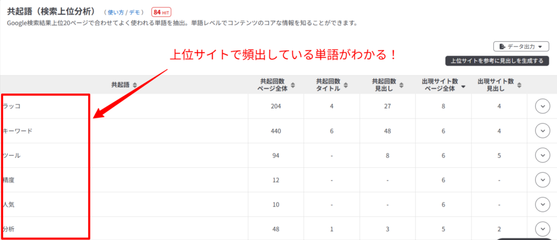
Task: Expand the ラッコ row details
Action: 542,106
